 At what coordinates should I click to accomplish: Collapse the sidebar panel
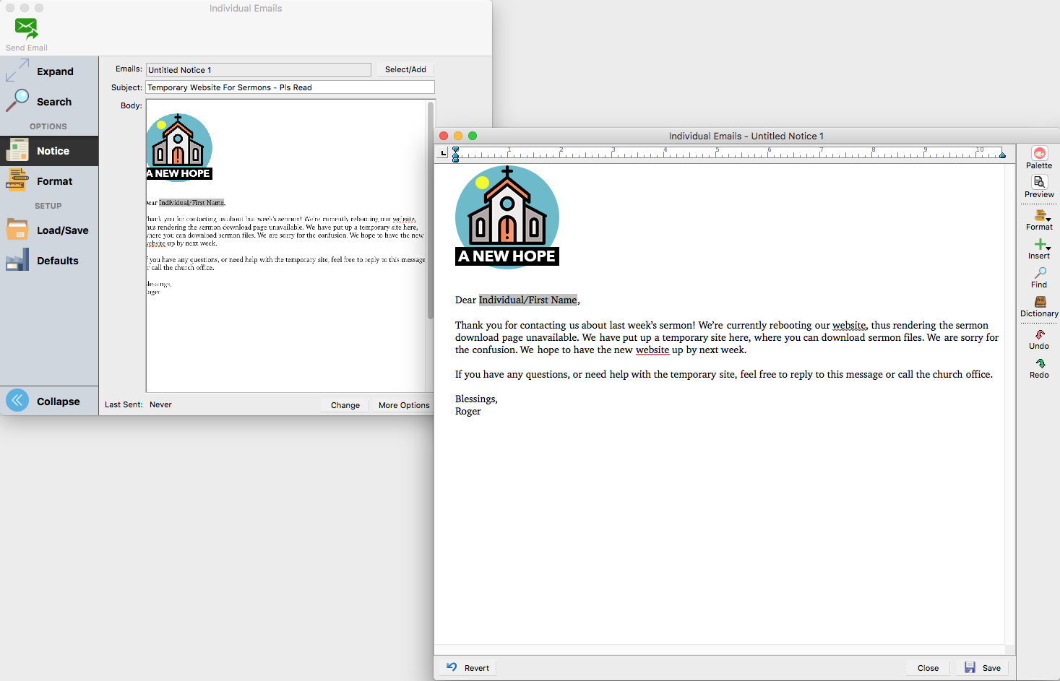[17, 401]
